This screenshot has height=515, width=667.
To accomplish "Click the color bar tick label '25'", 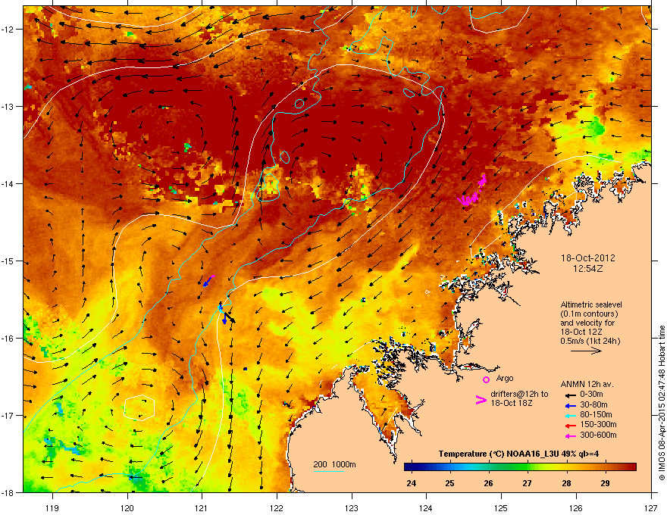I will 449,483.
